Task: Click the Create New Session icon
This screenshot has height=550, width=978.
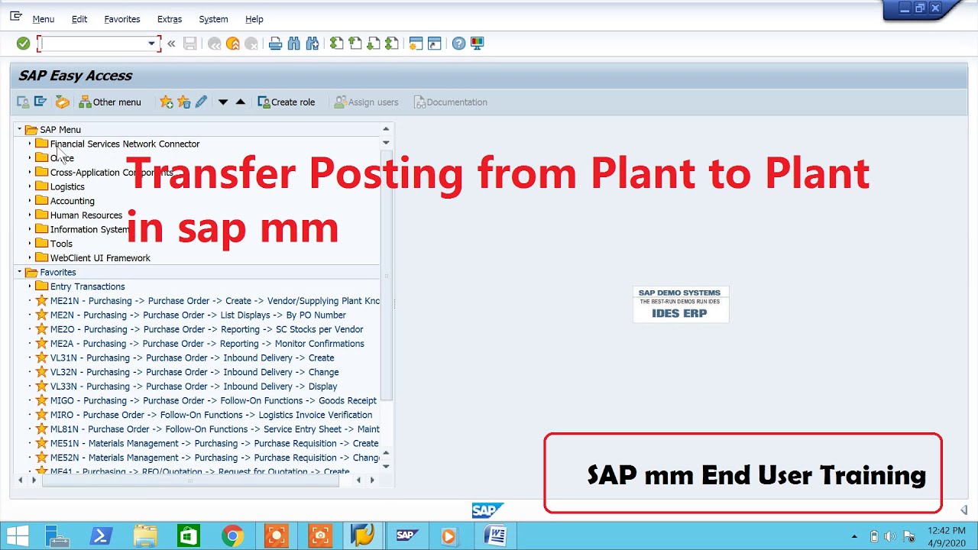Action: [416, 44]
